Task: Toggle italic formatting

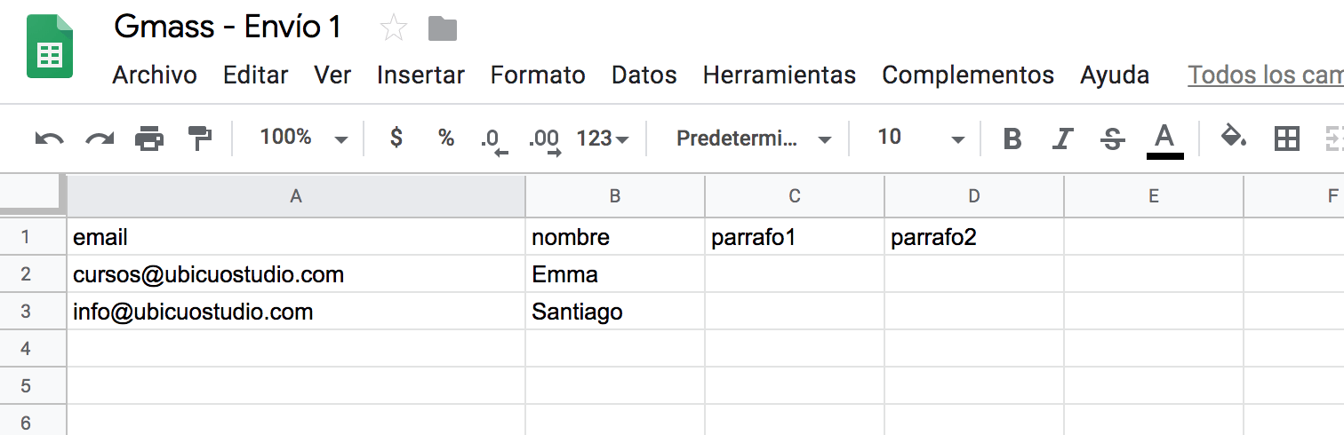Action: (1062, 138)
